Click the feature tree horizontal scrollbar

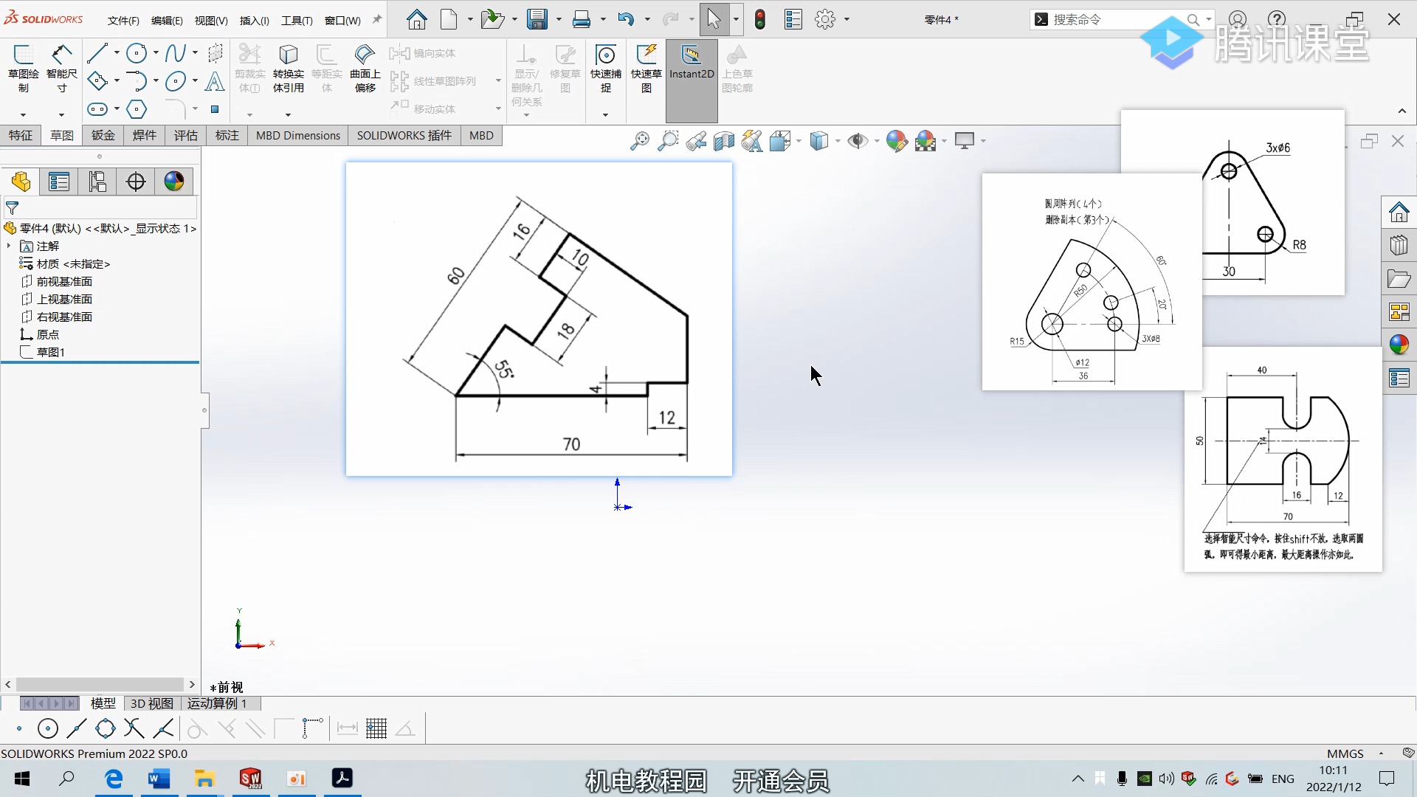point(100,684)
